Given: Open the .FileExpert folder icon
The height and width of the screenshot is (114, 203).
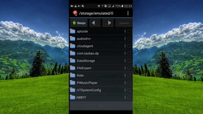Looking at the screenshot, I should click(73, 68).
